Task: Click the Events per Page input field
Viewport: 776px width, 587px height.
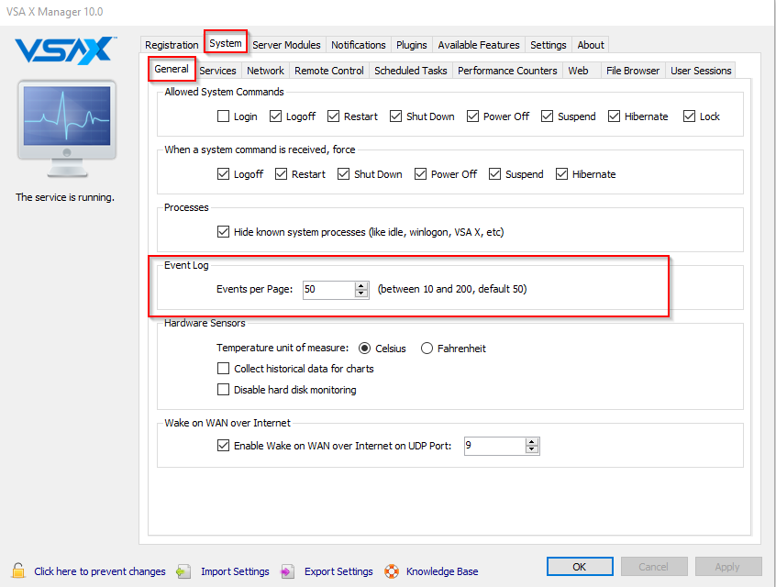Action: (329, 290)
